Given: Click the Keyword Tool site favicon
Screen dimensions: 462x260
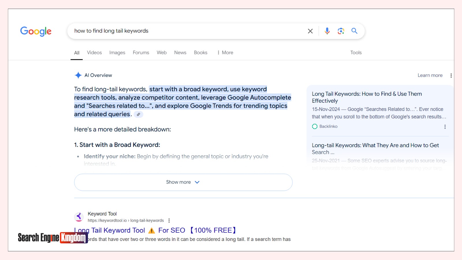Looking at the screenshot, I should 79,217.
